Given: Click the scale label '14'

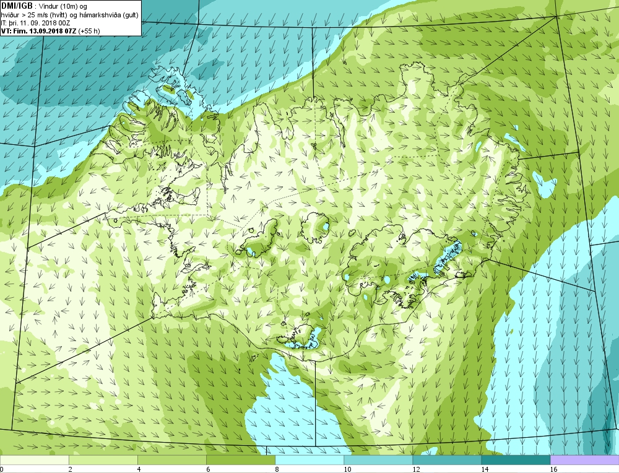Looking at the screenshot, I should pos(485,469).
